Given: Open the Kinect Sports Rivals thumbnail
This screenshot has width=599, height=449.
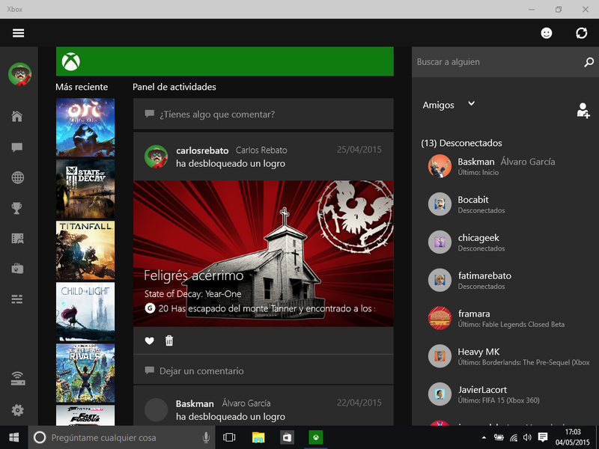Looking at the screenshot, I should (85, 373).
